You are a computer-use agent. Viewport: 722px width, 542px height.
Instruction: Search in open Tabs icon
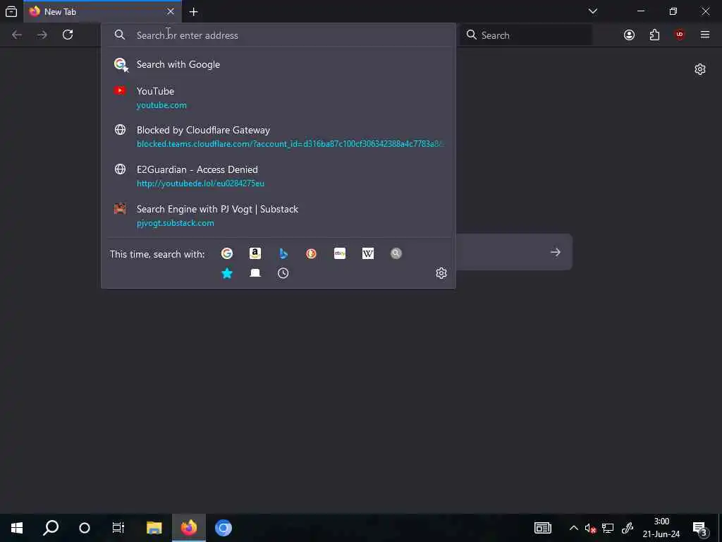pos(255,273)
